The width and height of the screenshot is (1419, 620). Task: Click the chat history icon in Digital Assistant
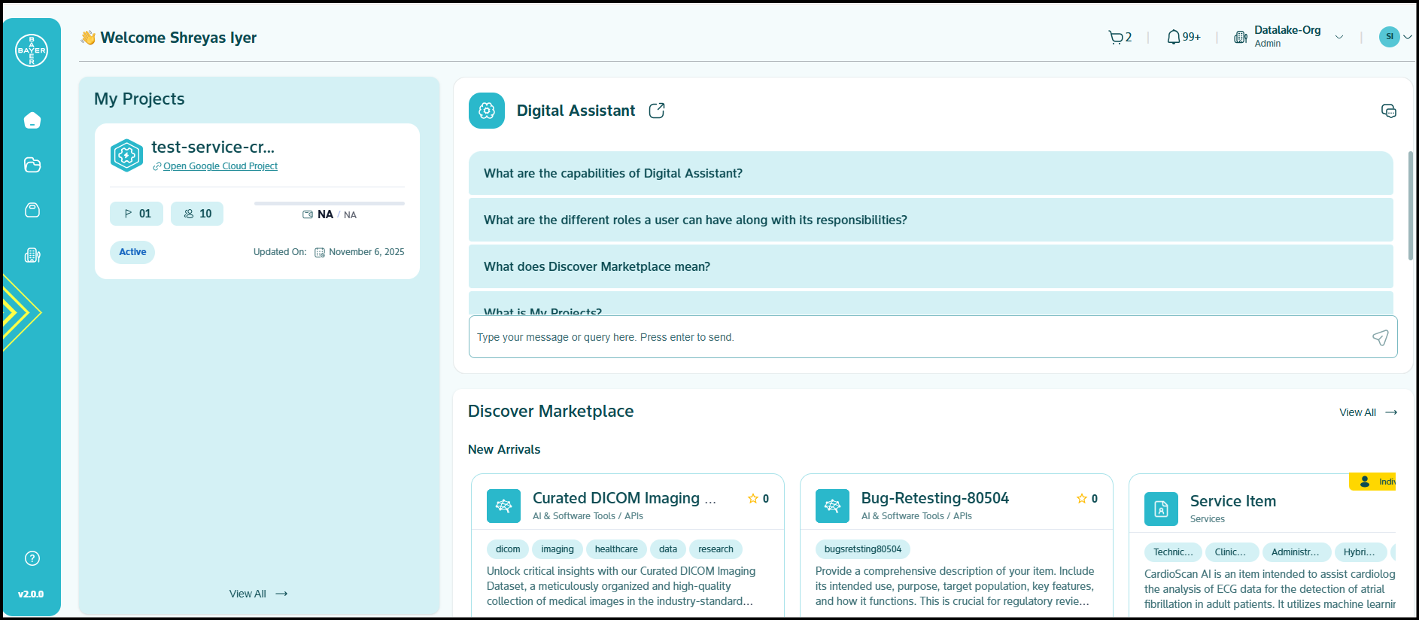pyautogui.click(x=1388, y=111)
